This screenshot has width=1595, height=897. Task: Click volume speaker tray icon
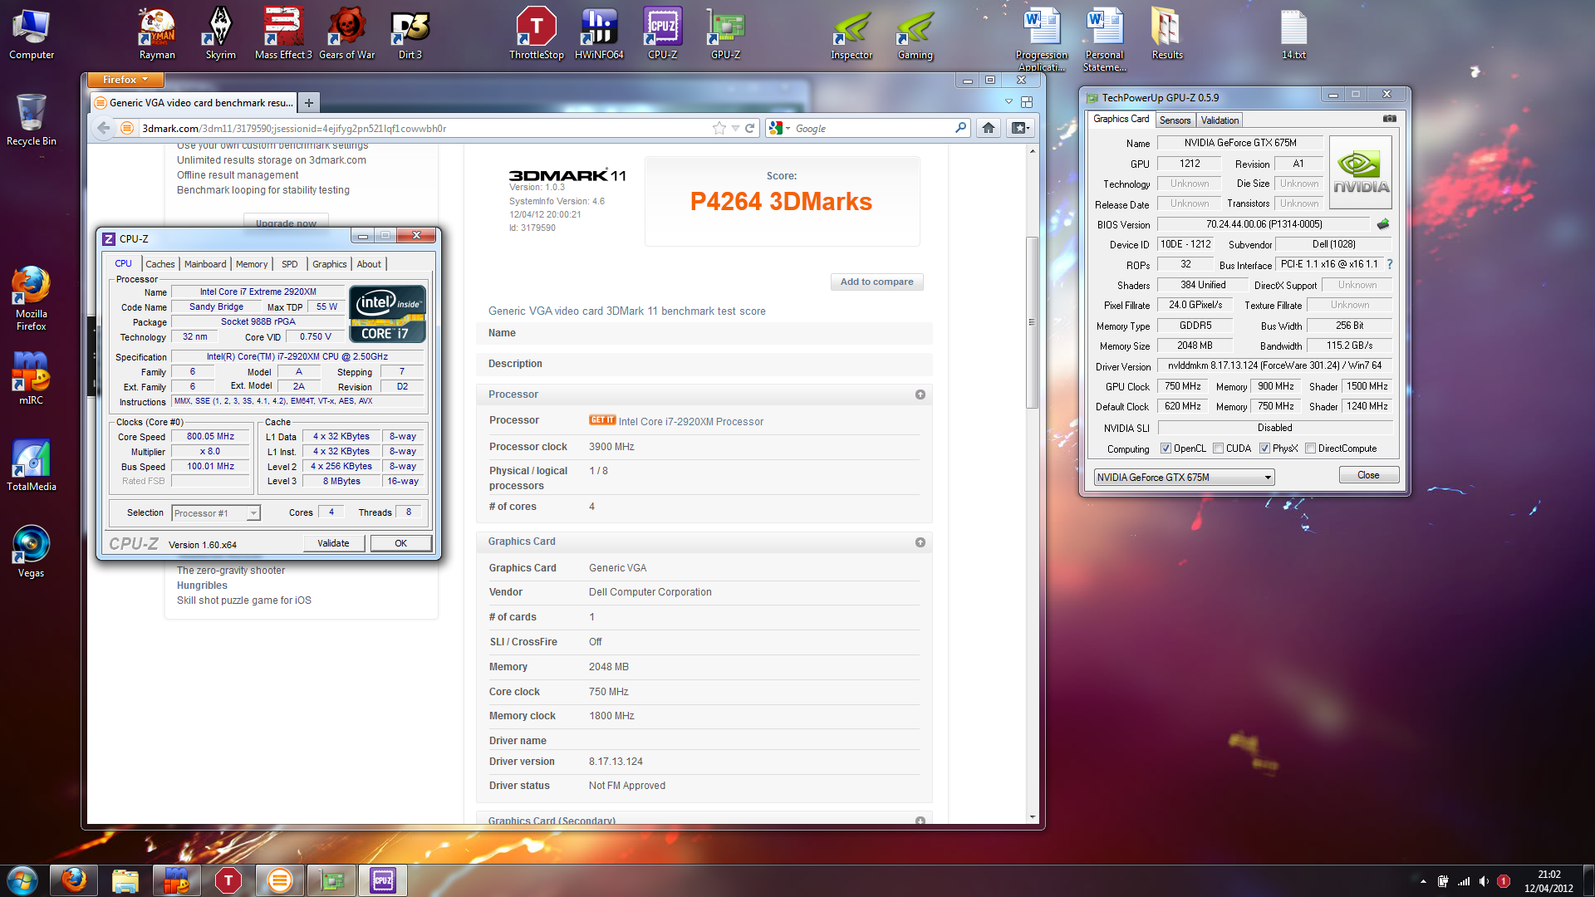point(1484,881)
